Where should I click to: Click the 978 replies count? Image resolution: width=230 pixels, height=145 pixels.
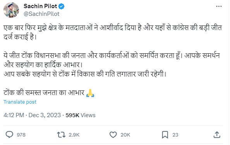pyautogui.click(x=21, y=135)
